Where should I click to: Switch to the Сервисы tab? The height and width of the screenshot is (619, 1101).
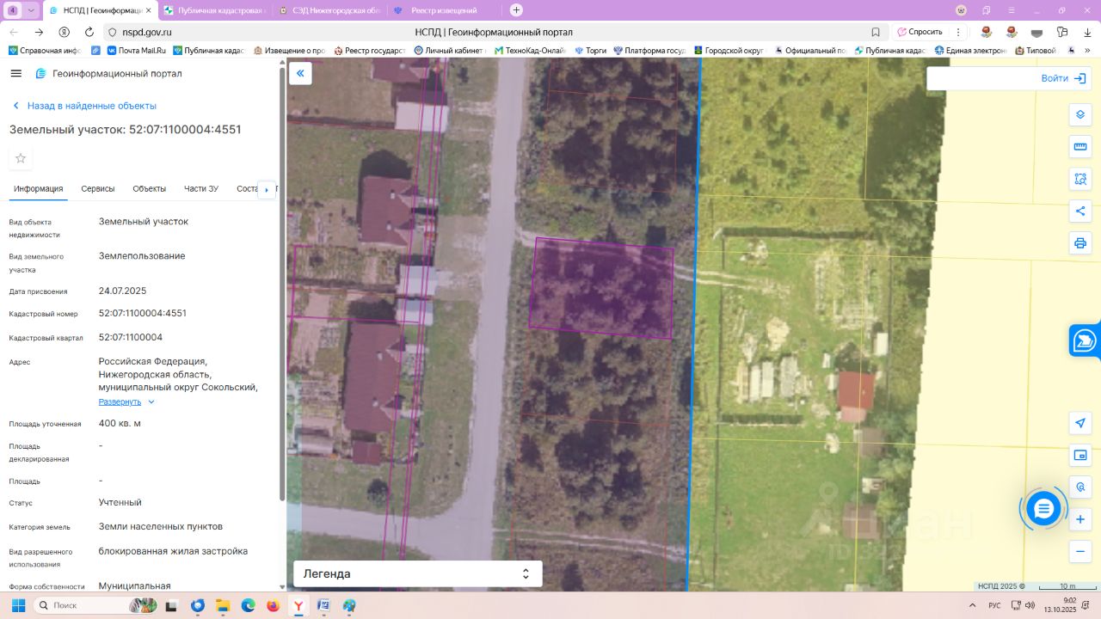[x=98, y=189]
